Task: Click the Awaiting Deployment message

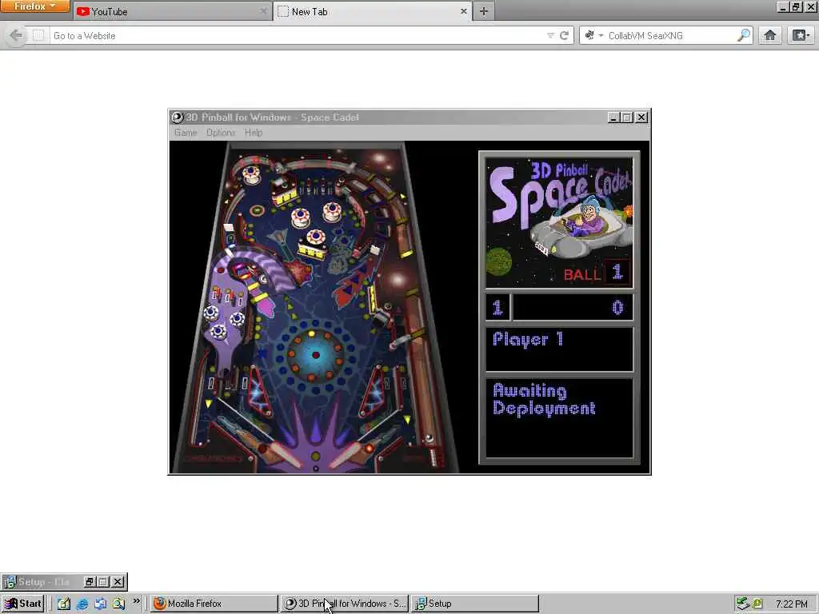Action: pyautogui.click(x=544, y=400)
